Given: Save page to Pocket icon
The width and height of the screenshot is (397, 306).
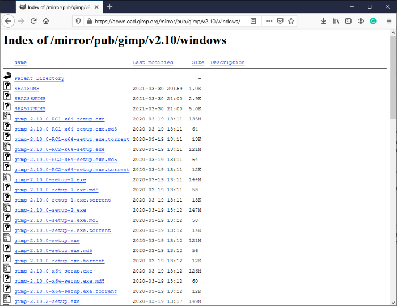Looking at the screenshot, I should (x=280, y=21).
